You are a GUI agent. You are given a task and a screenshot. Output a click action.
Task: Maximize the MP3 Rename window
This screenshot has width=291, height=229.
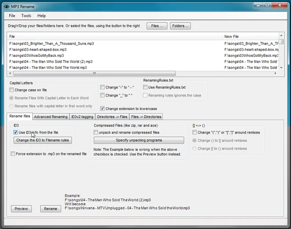pyautogui.click(x=267, y=5)
